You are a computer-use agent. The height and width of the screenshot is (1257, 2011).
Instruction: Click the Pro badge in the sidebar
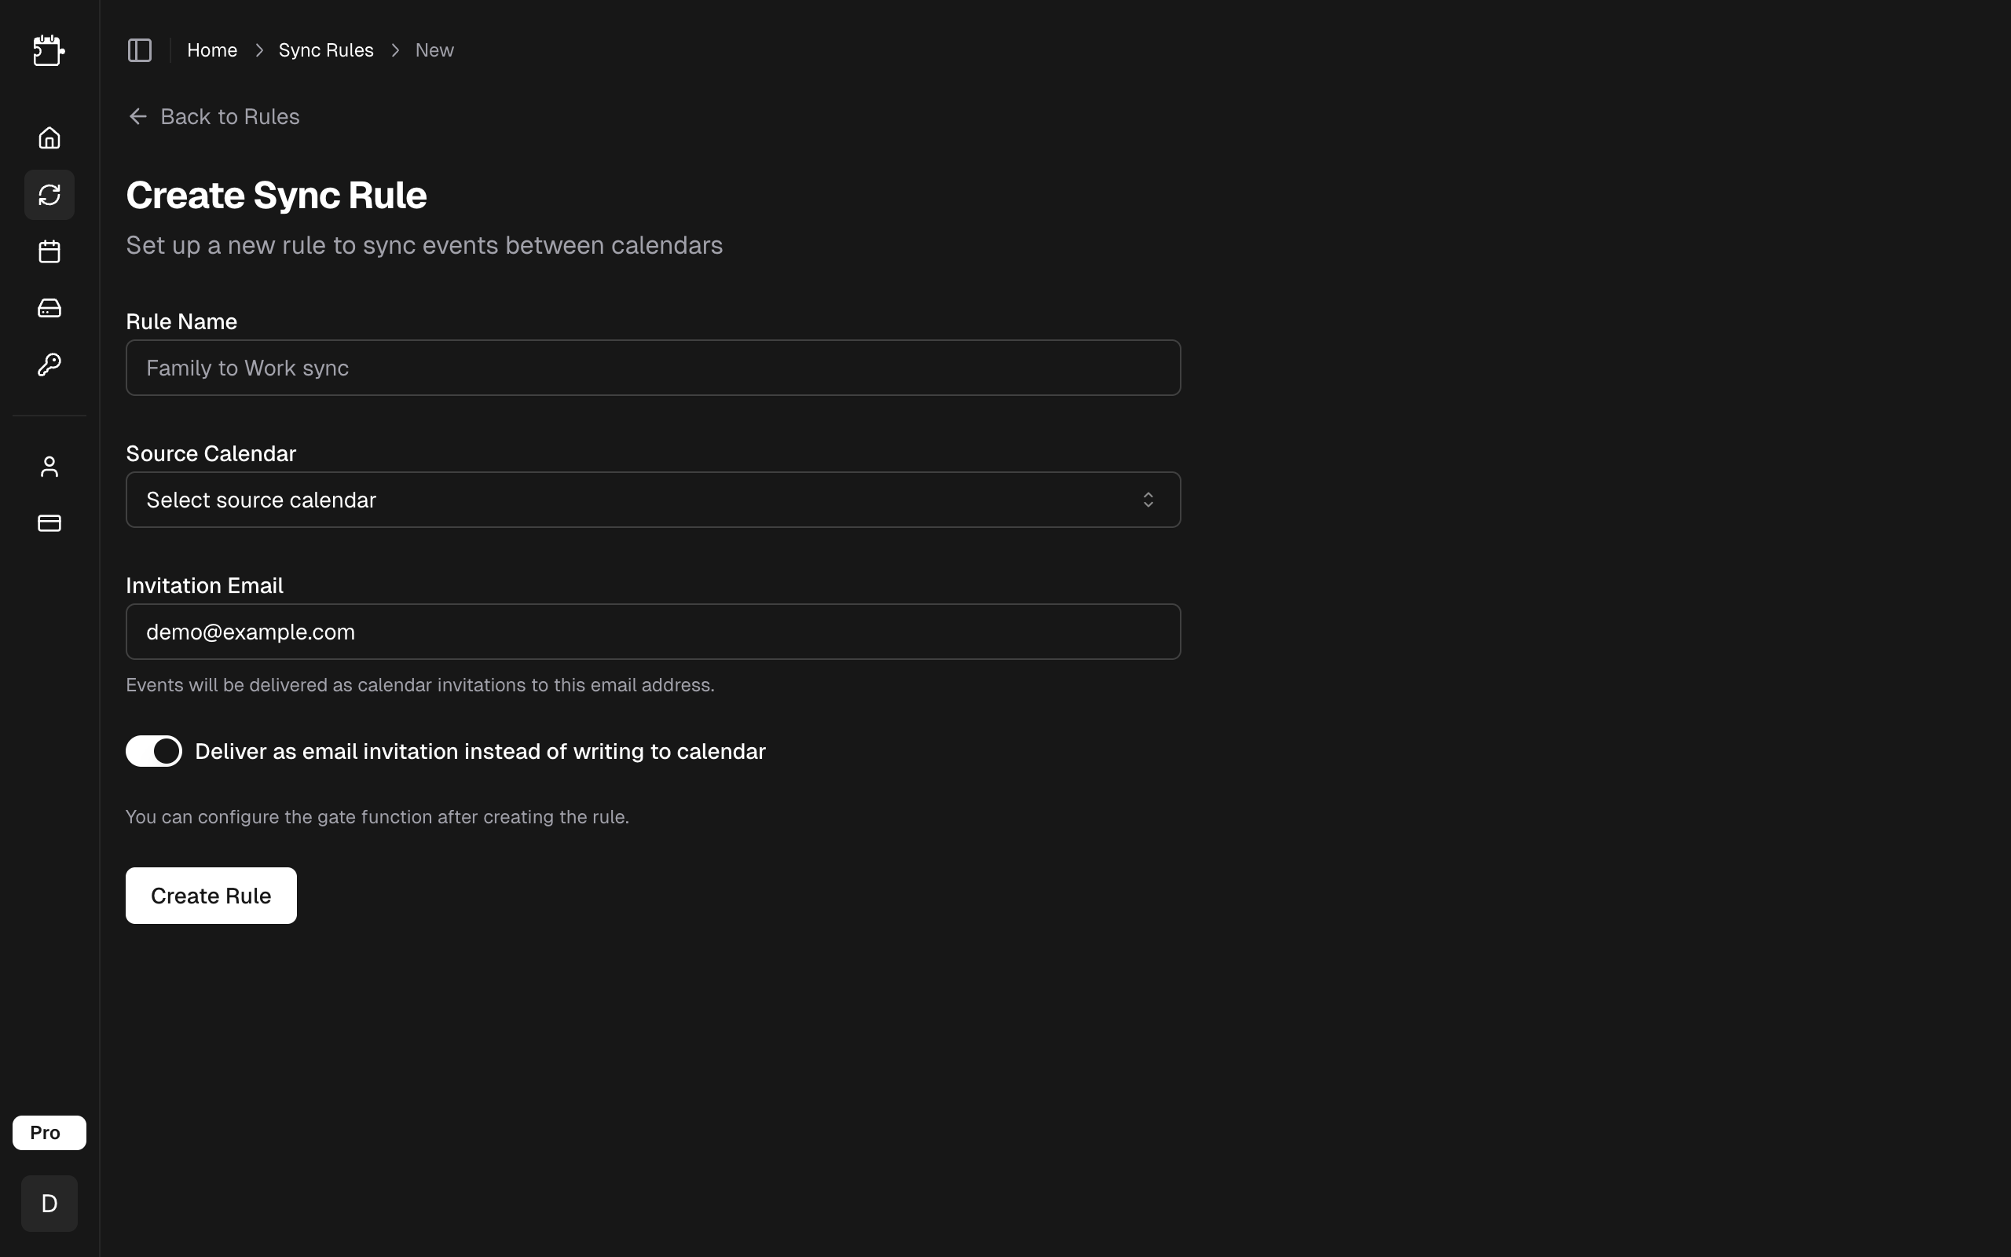tap(48, 1131)
